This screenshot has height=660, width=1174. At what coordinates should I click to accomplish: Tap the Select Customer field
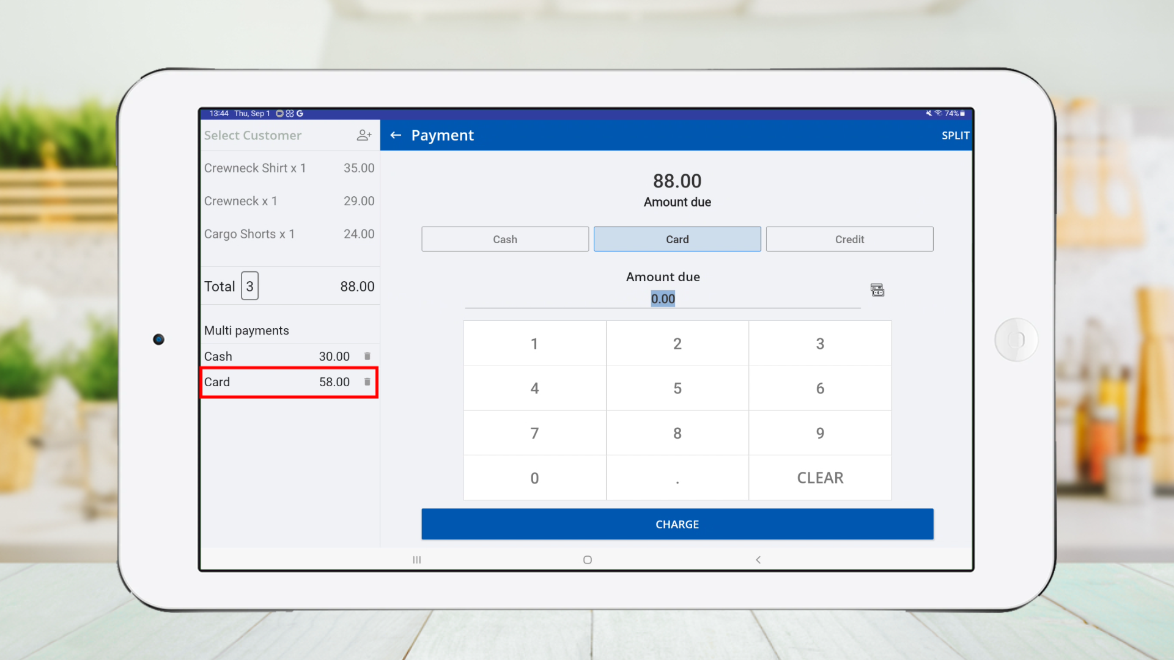pos(253,135)
